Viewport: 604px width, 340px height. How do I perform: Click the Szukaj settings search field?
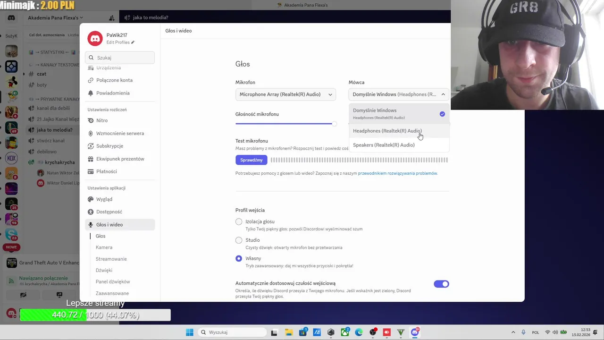120,58
